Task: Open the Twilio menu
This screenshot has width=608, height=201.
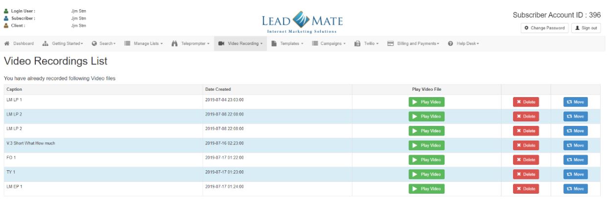Action: (367, 43)
